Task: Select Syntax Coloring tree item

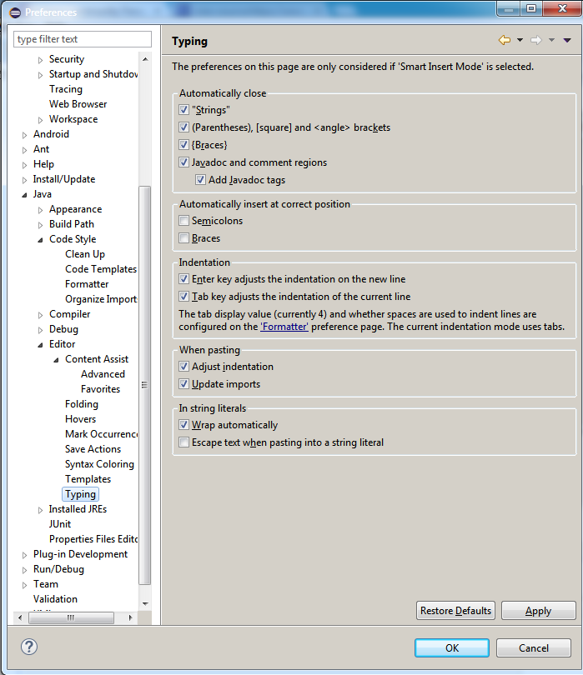Action: click(x=99, y=464)
